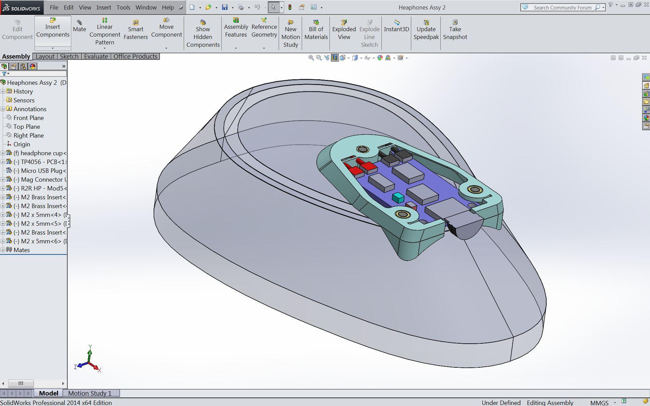
Task: Open File Explorer task pane tab
Action: tap(646, 102)
